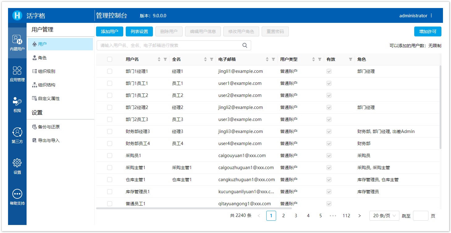Select the 部门1员工1 row checkbox
Image resolution: width=451 pixels, height=233 pixels.
[x=110, y=83]
